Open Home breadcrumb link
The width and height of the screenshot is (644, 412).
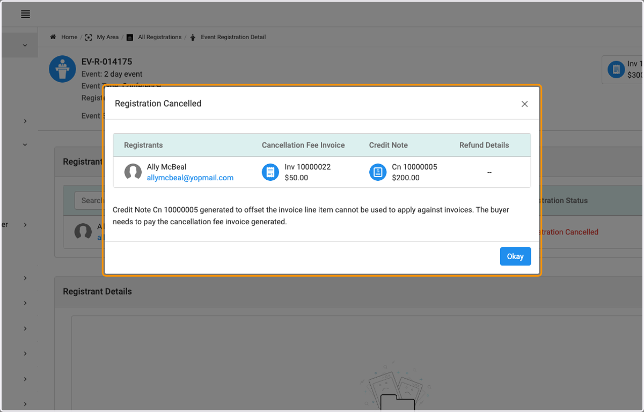(69, 37)
